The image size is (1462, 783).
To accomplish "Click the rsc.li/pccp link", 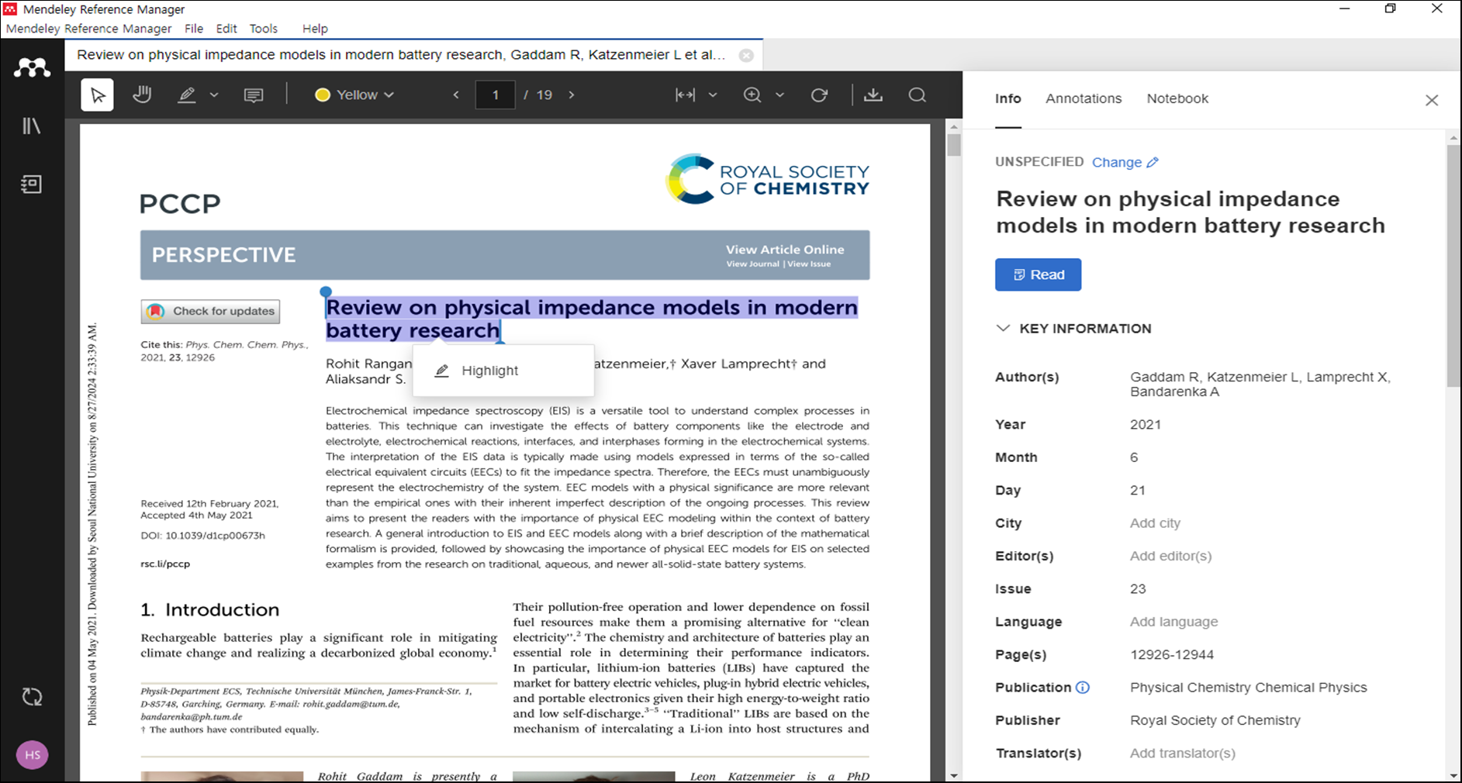I will coord(165,564).
